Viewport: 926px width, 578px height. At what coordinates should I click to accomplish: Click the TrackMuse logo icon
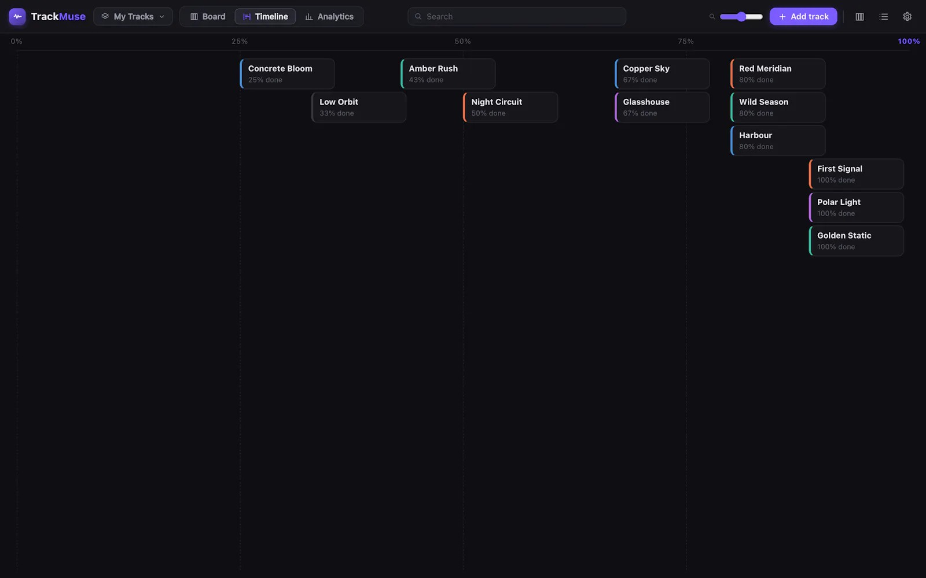[x=17, y=16]
